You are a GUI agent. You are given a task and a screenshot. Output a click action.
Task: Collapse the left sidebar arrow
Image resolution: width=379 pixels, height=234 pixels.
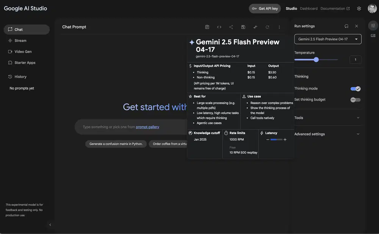[50, 225]
